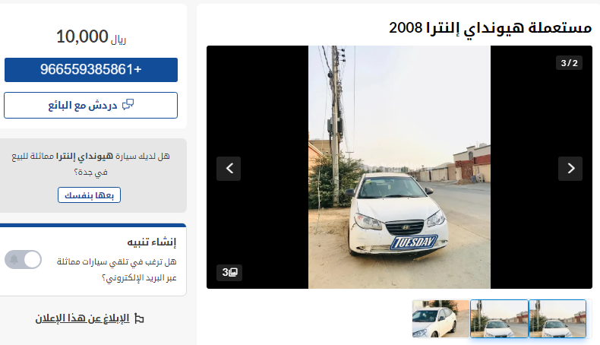Screen dimensions: 600x345
Task: Click the bell icon on alert switch
Action: point(14,260)
